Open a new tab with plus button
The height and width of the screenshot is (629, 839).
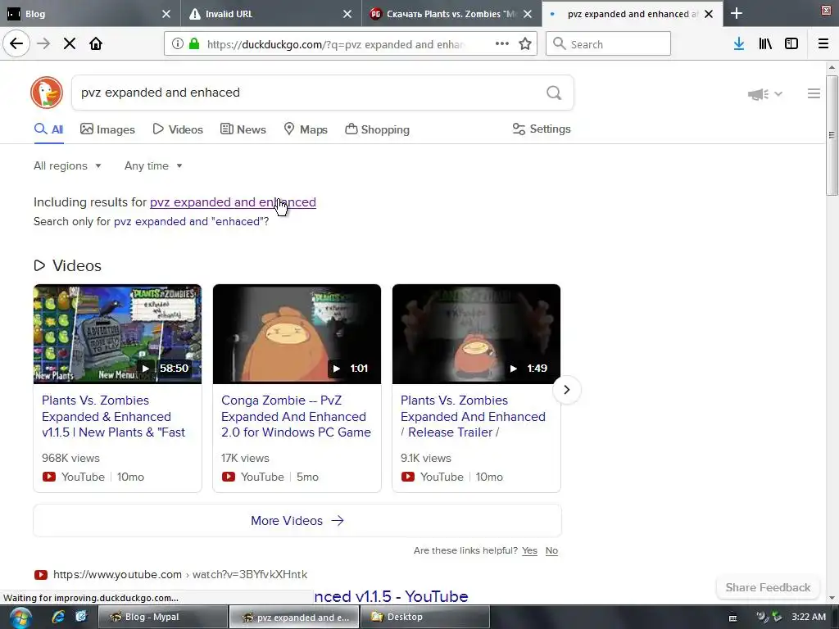coord(737,13)
